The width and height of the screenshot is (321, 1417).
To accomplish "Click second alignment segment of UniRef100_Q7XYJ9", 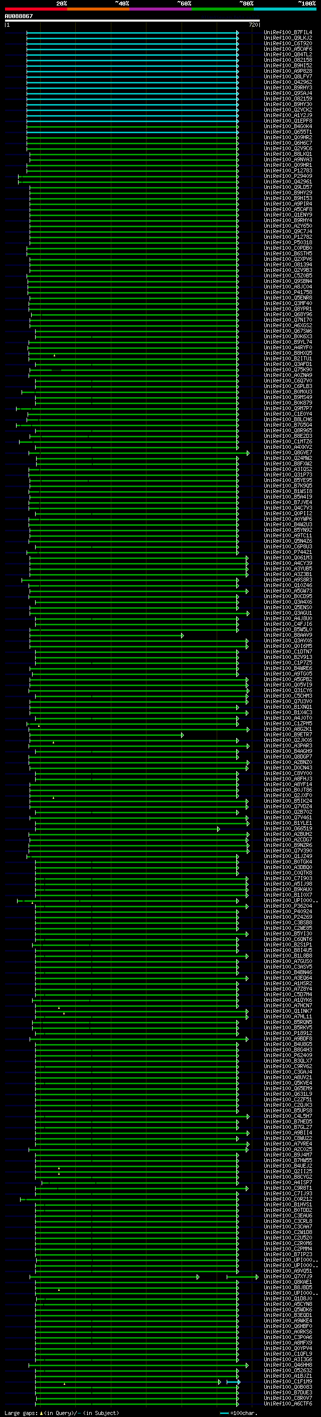I will [243, 1277].
